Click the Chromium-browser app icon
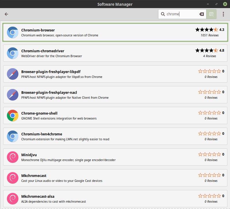Screen dimensions: 230x209 click(x=12, y=32)
